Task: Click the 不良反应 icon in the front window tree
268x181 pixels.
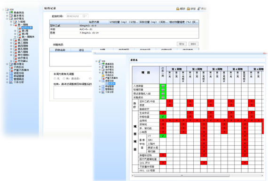Action: pos(103,75)
